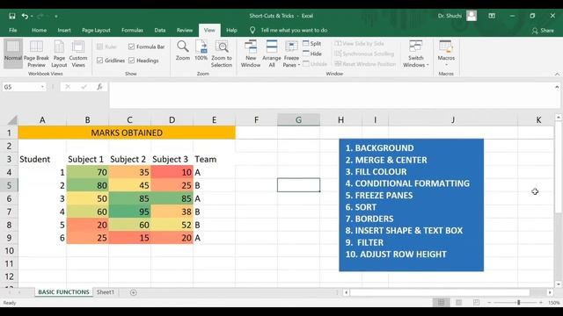The height and width of the screenshot is (316, 563).
Task: Toggle the Gridlines checkbox
Action: (99, 61)
